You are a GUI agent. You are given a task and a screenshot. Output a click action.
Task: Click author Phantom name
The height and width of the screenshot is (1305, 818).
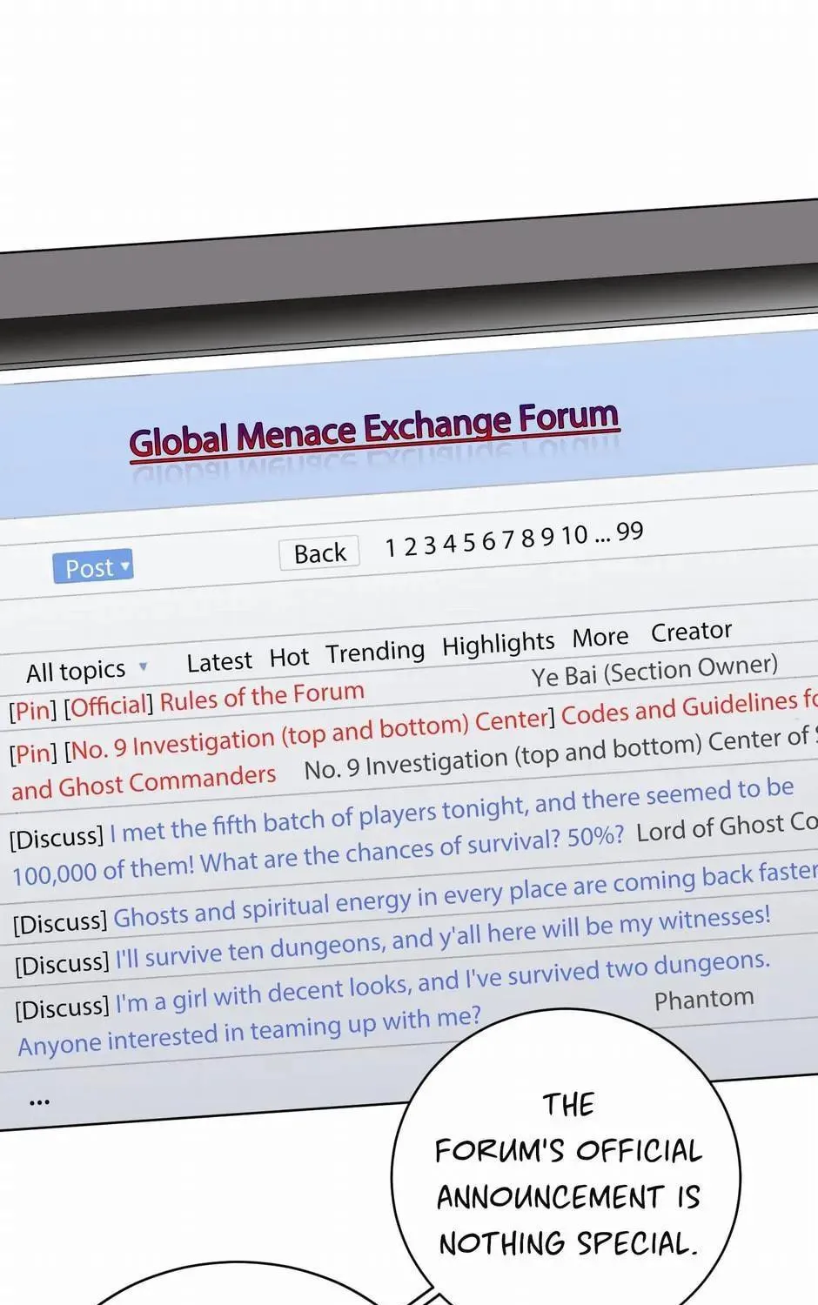tap(704, 999)
